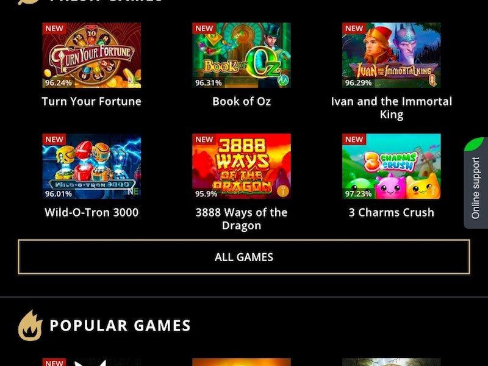Image resolution: width=488 pixels, height=366 pixels.
Task: Click the POPULAR GAMES section heading
Action: tap(120, 326)
